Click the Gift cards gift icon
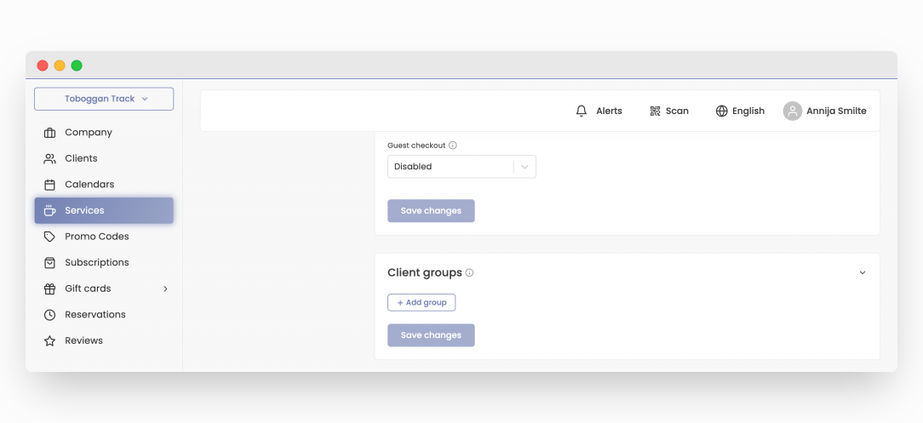 (50, 289)
